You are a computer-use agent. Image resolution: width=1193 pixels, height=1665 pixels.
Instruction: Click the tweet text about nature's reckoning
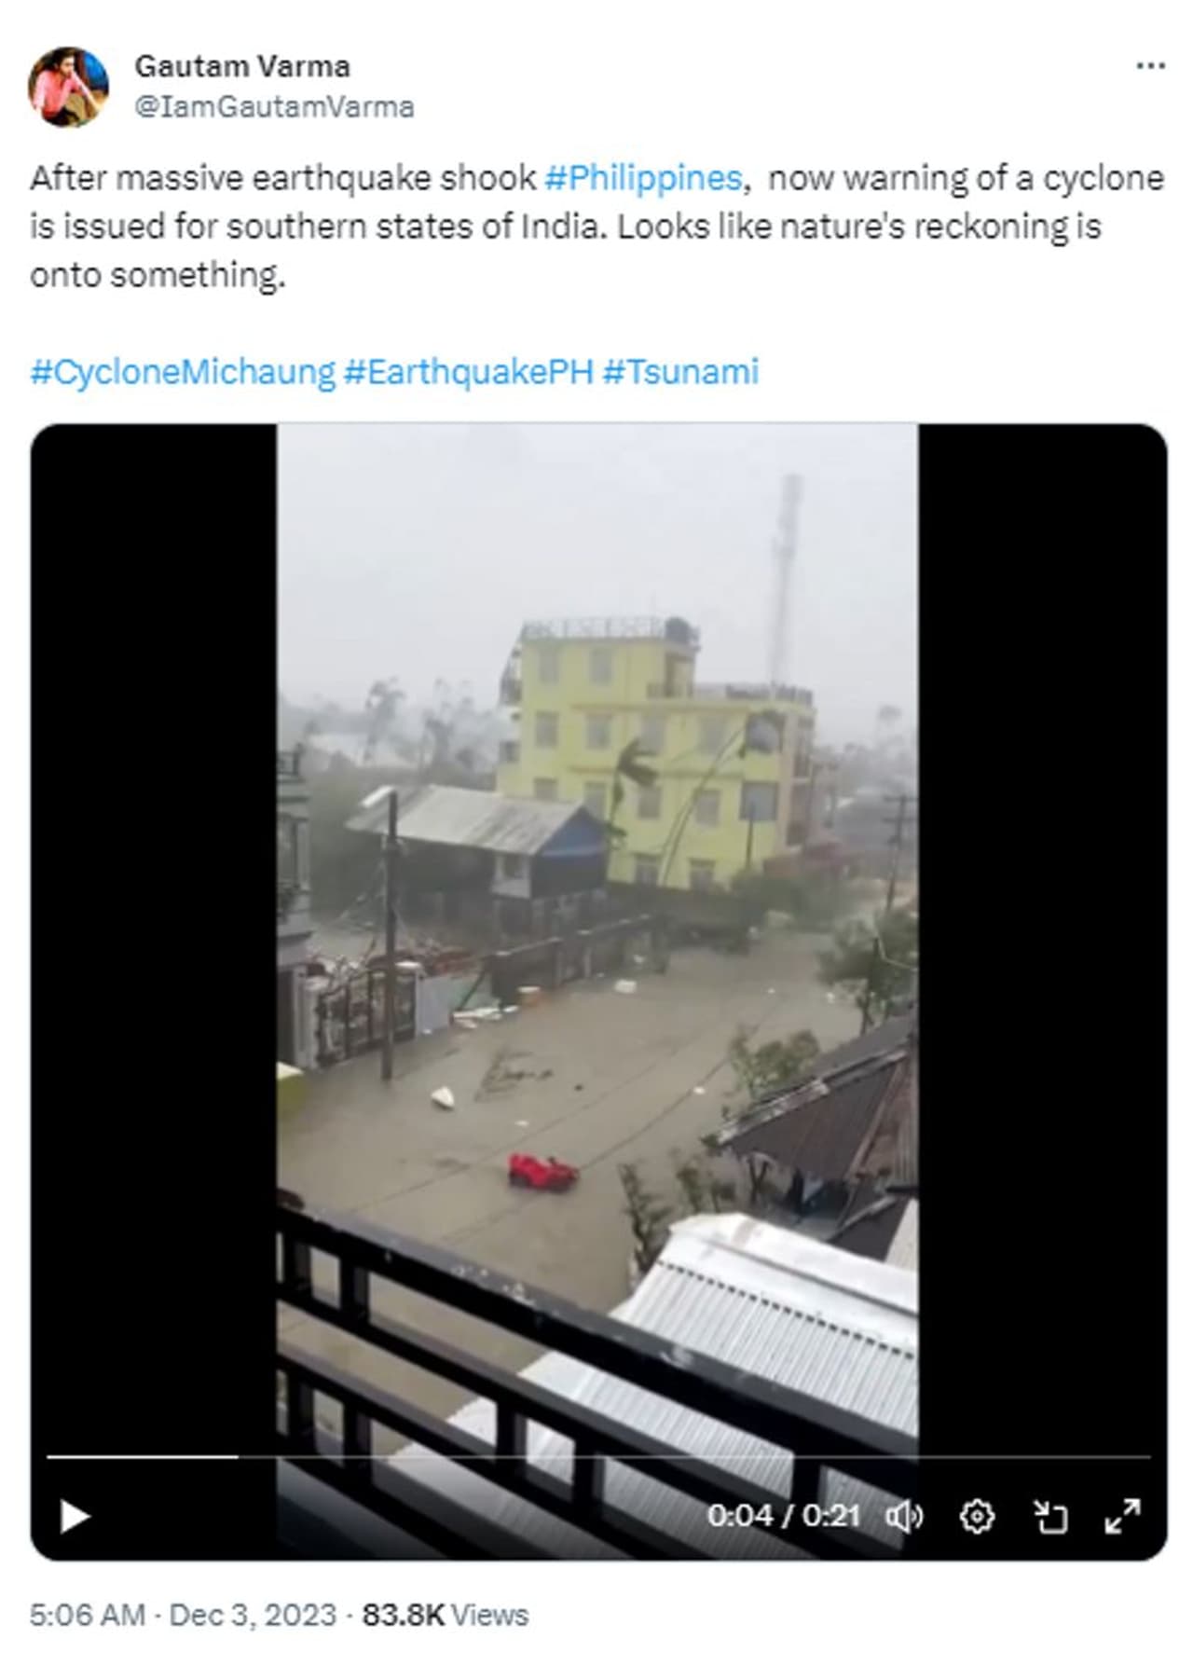(596, 227)
